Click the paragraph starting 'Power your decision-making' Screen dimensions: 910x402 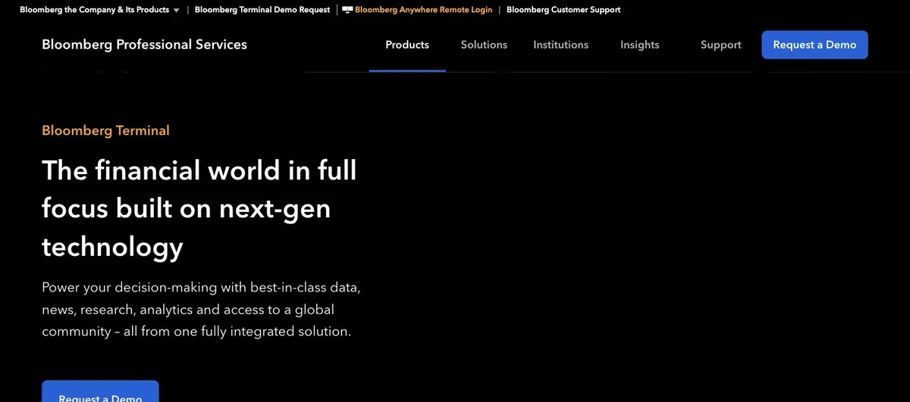[x=201, y=310]
